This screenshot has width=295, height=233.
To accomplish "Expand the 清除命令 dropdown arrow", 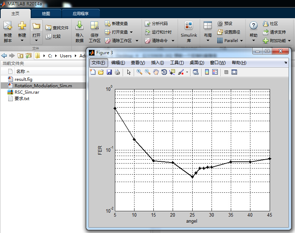I will coord(173,41).
